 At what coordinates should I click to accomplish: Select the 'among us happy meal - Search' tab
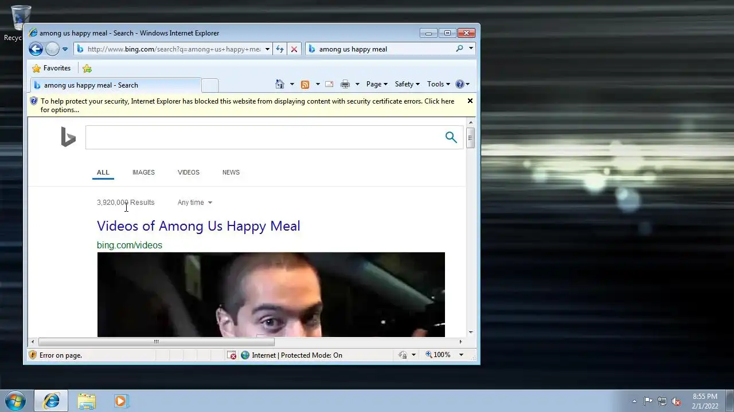(115, 85)
